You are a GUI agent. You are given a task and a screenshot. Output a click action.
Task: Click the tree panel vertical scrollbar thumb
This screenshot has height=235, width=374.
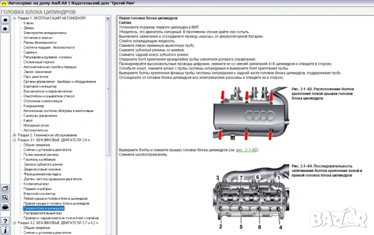point(108,88)
